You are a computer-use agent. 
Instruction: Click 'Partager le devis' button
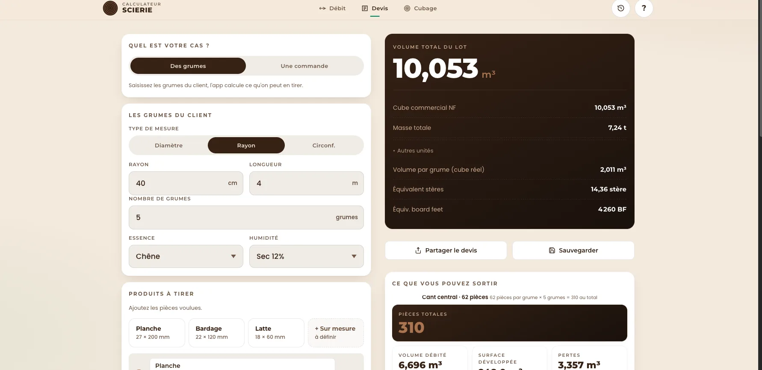[446, 250]
